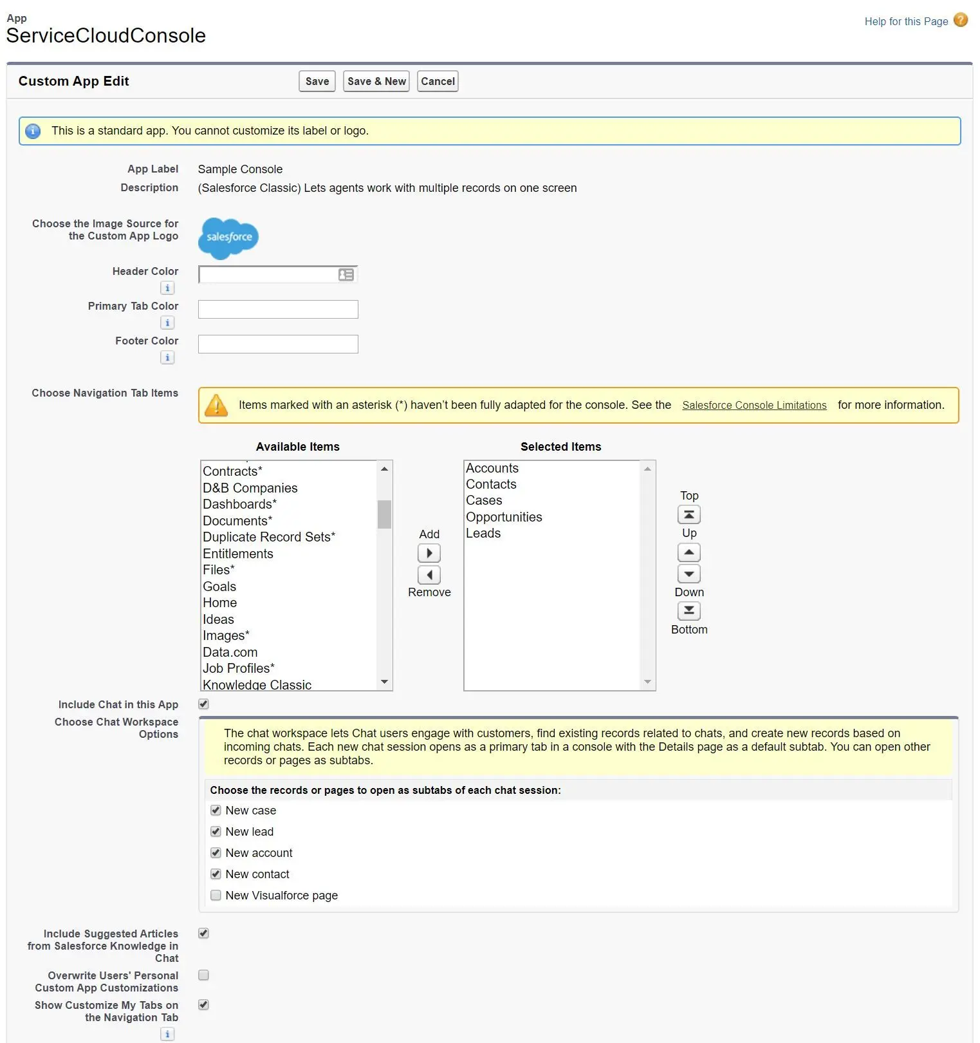This screenshot has height=1043, width=980.
Task: Open Header Color info icon
Action: [x=167, y=288]
